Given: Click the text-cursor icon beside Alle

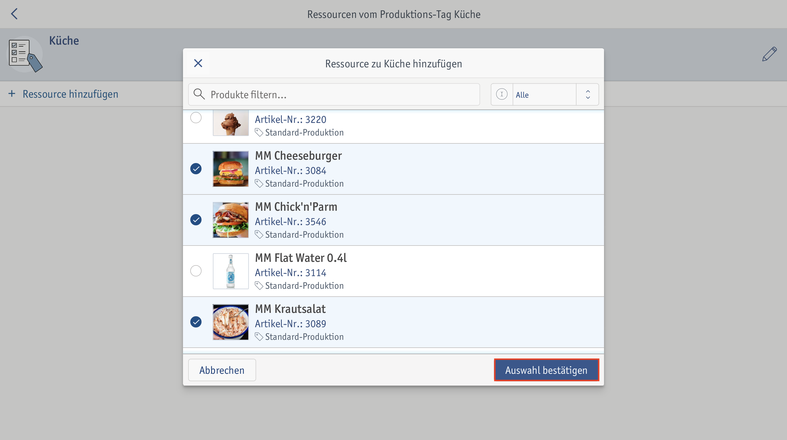Looking at the screenshot, I should [x=502, y=94].
